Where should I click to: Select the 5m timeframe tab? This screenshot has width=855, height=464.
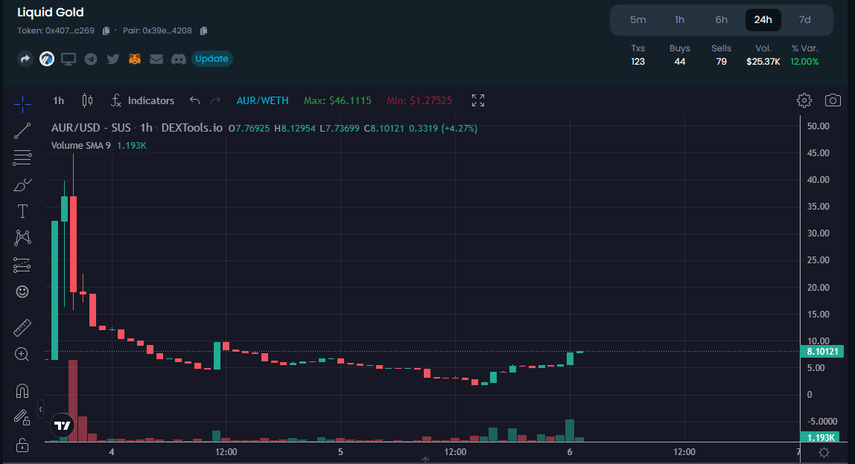tap(638, 20)
